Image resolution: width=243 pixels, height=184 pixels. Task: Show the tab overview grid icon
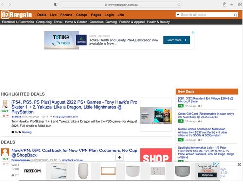240,4
